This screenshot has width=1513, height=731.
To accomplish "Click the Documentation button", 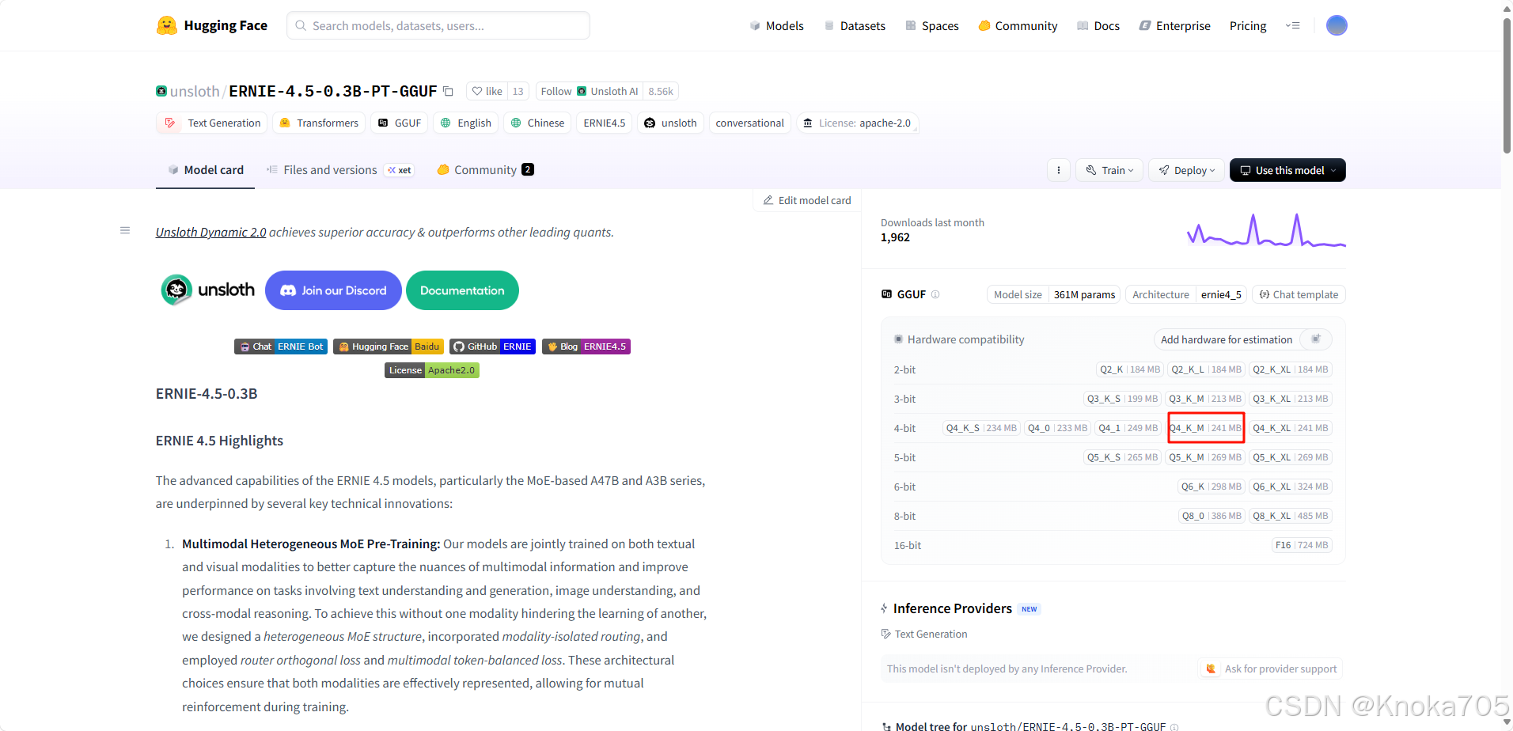I will (x=462, y=290).
